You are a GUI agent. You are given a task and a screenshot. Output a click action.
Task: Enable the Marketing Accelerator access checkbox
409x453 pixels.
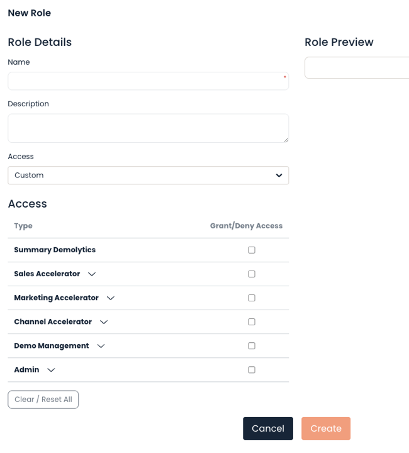point(252,298)
